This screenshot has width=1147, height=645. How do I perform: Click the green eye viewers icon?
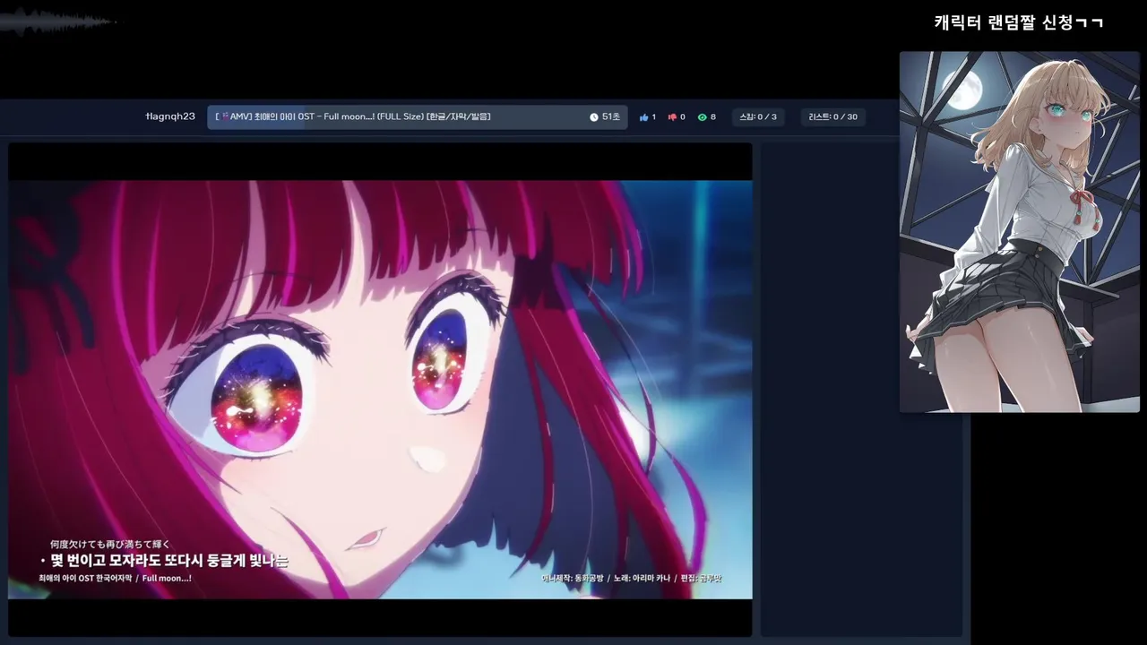pyautogui.click(x=702, y=117)
